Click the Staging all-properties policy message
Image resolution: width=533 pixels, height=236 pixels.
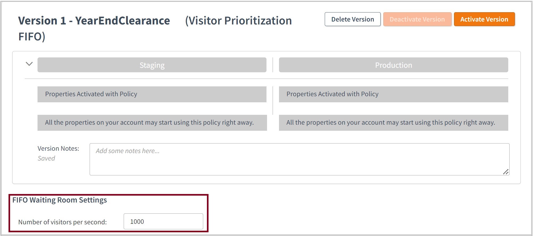[152, 123]
